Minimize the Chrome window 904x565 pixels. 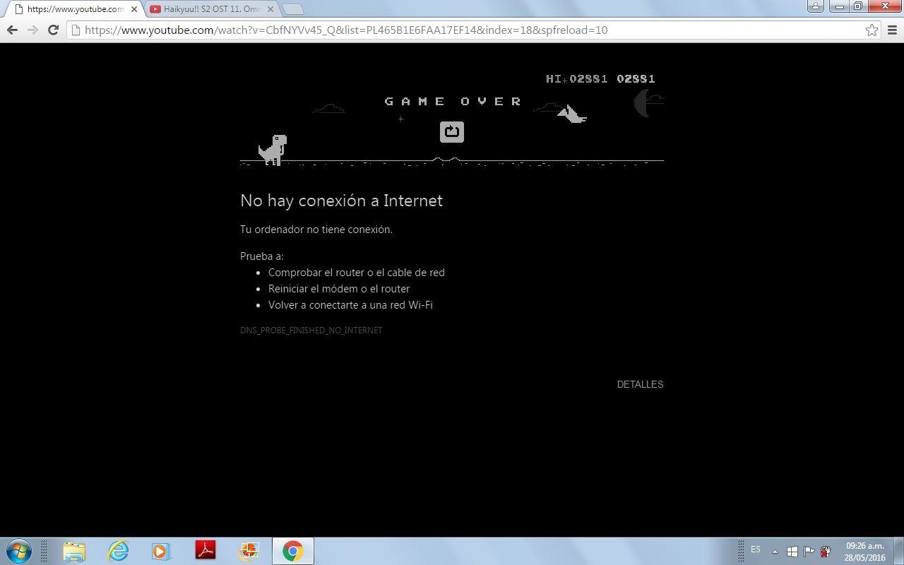point(840,6)
